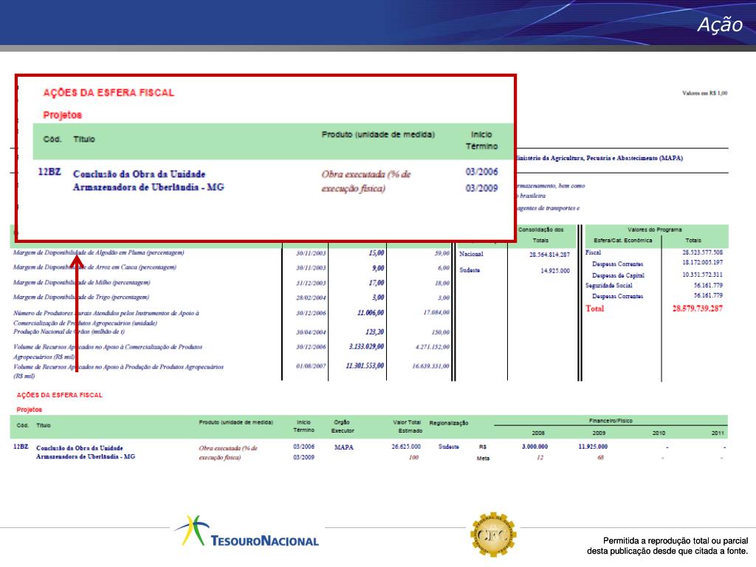Image resolution: width=756 pixels, height=567 pixels.
Task: Click the 'Esfera/Cat. Econômica' column header
Action: click(x=623, y=240)
